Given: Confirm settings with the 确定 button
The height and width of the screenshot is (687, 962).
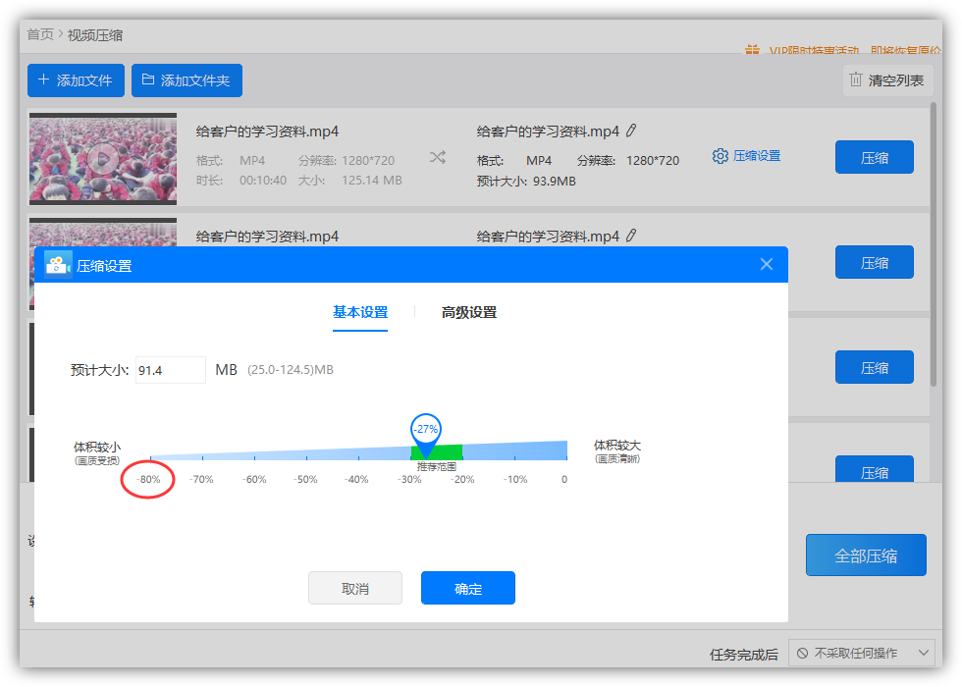Looking at the screenshot, I should 468,587.
